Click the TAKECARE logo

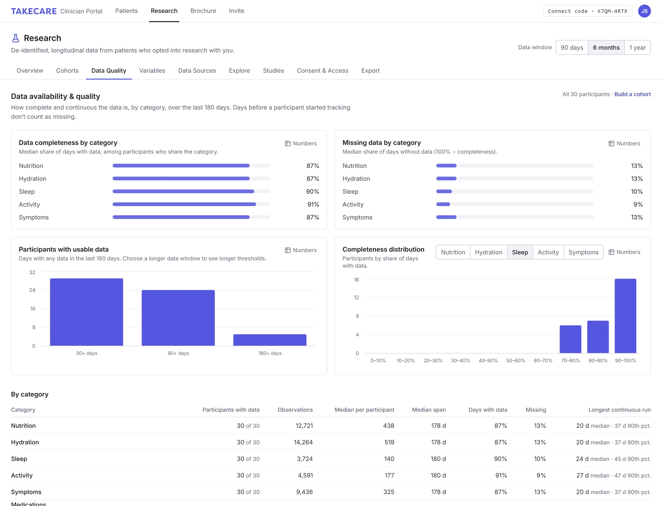[x=34, y=11]
